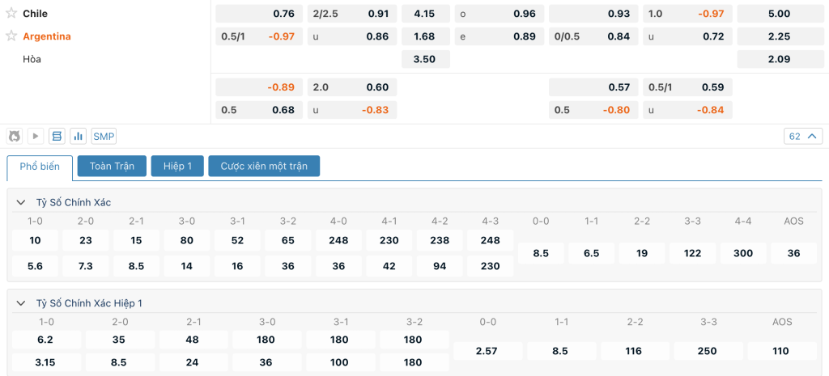Open the bar chart statistics icon
Image resolution: width=829 pixels, height=376 pixels.
(79, 136)
